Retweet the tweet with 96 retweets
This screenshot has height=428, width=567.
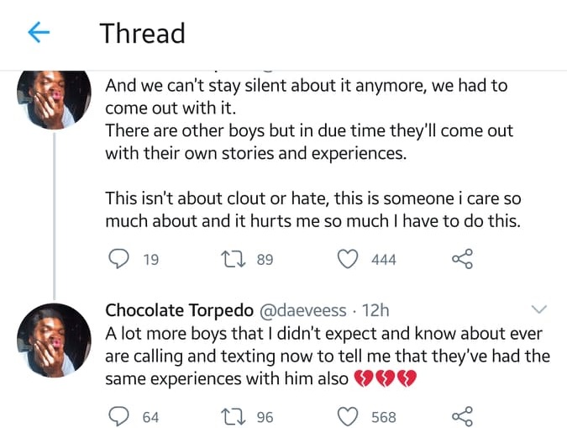(237, 416)
